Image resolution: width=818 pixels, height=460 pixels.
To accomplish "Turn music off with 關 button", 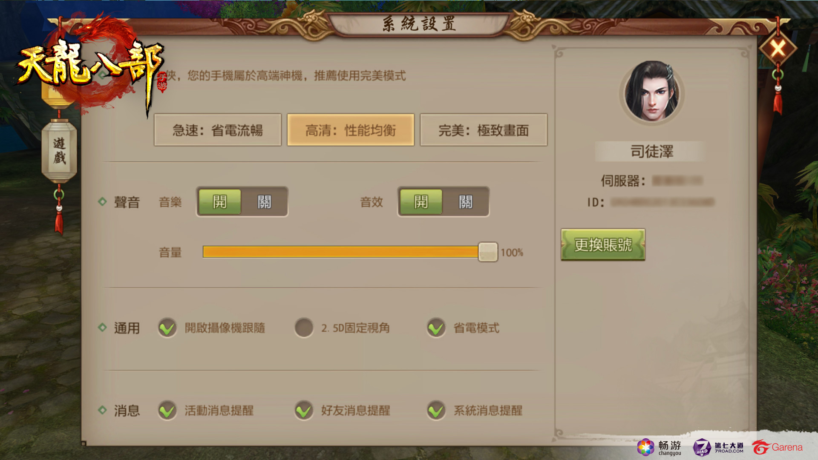I will [x=264, y=201].
